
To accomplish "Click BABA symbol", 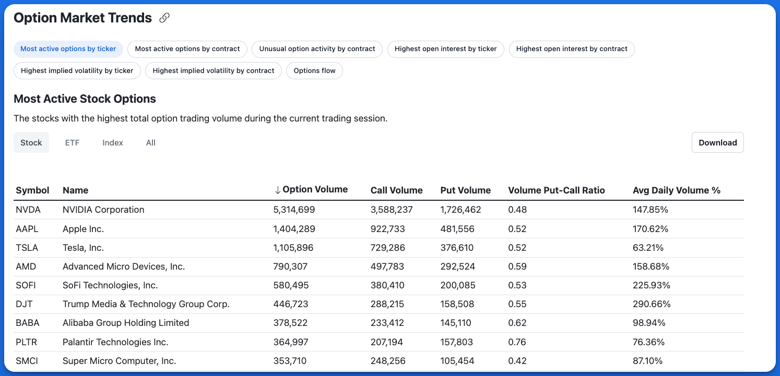I will tap(28, 323).
